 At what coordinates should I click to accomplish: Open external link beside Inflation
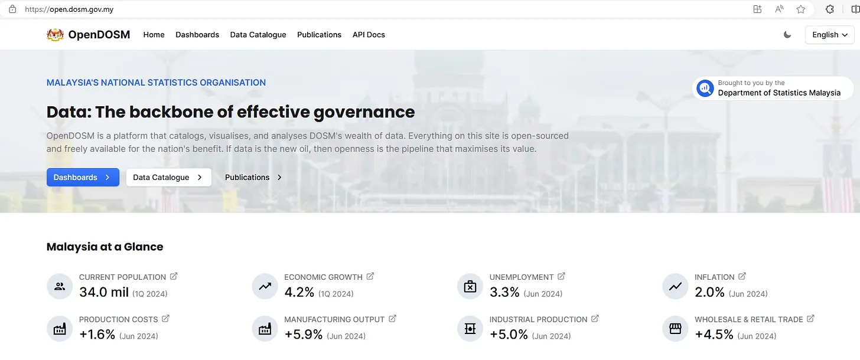pyautogui.click(x=742, y=276)
